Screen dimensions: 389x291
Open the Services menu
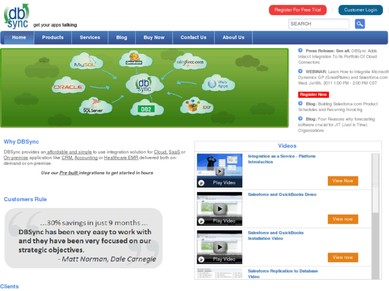90,37
